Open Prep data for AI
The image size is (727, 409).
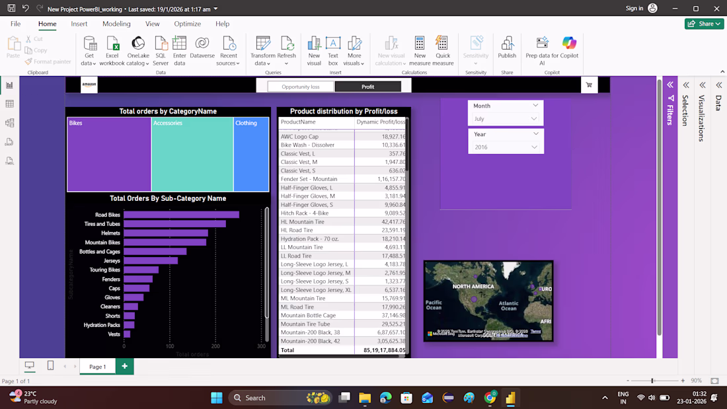tap(541, 51)
